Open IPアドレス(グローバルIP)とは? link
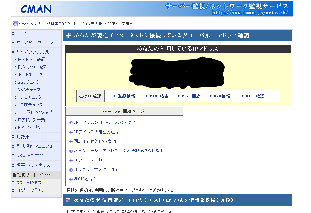Screen dimensions: 311x213 point(104,123)
